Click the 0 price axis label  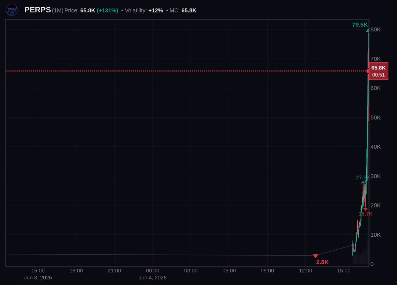pos(372,264)
